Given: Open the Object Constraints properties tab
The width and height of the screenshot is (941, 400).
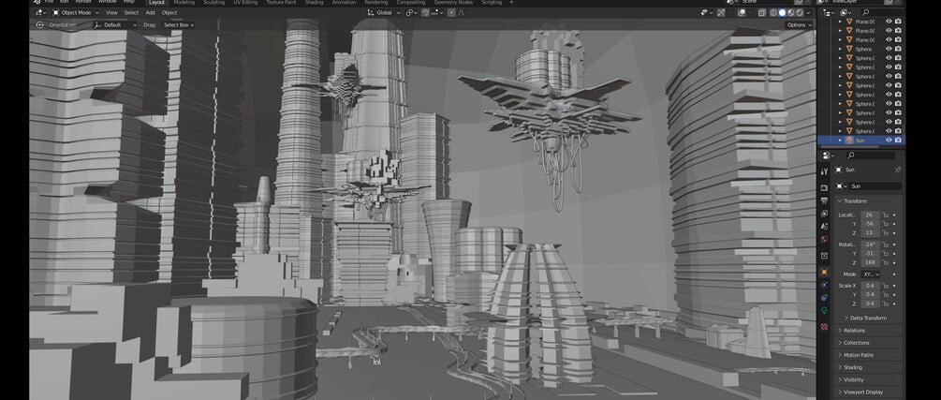Looking at the screenshot, I should 824,297.
